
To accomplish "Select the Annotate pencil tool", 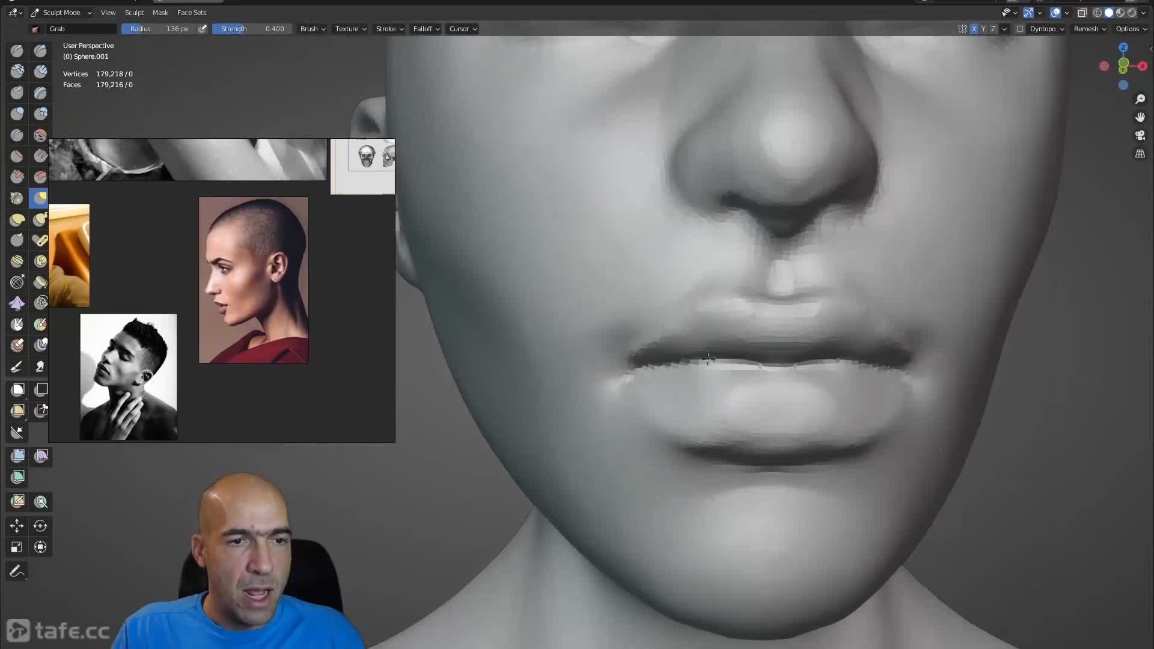I will [17, 571].
